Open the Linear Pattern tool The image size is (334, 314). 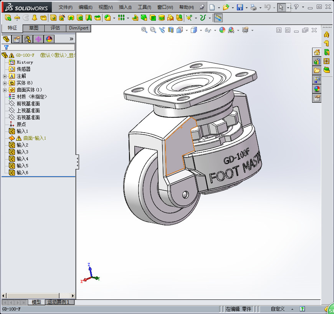click(x=121, y=18)
